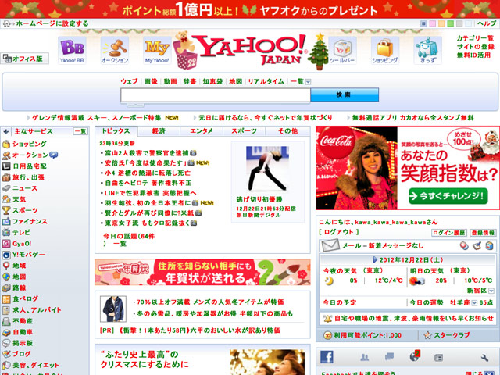Expand the date arrow beside 2012年12月22日
This screenshot has width=500, height=375.
375,259
